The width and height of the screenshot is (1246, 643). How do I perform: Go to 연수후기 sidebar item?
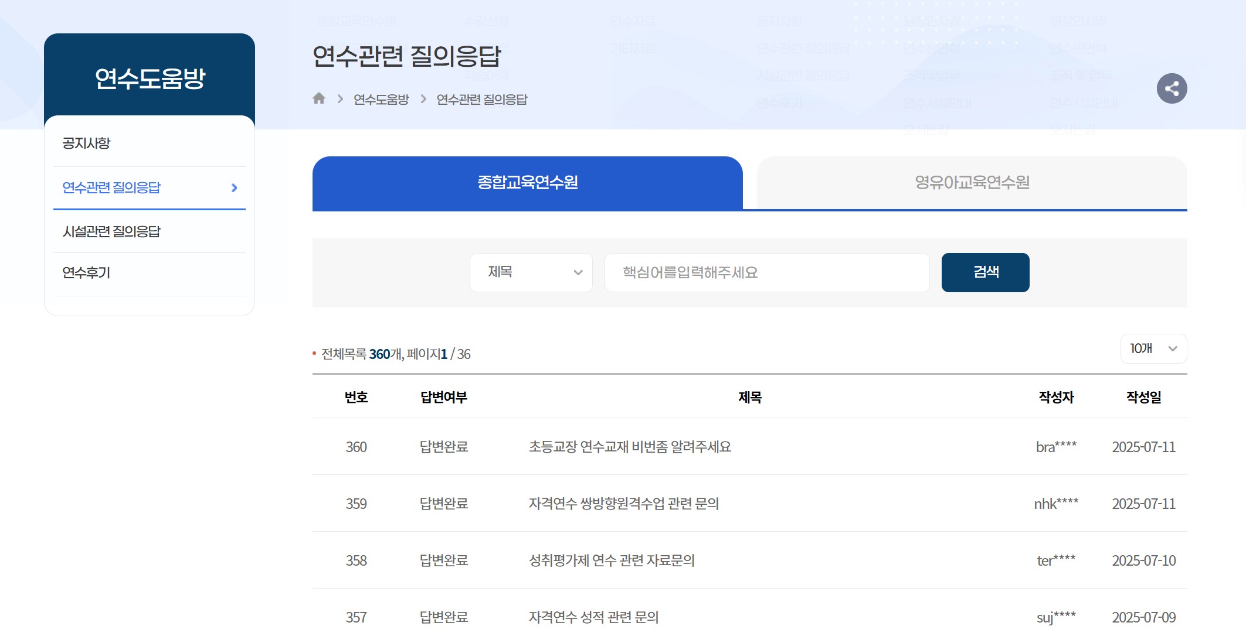point(87,272)
